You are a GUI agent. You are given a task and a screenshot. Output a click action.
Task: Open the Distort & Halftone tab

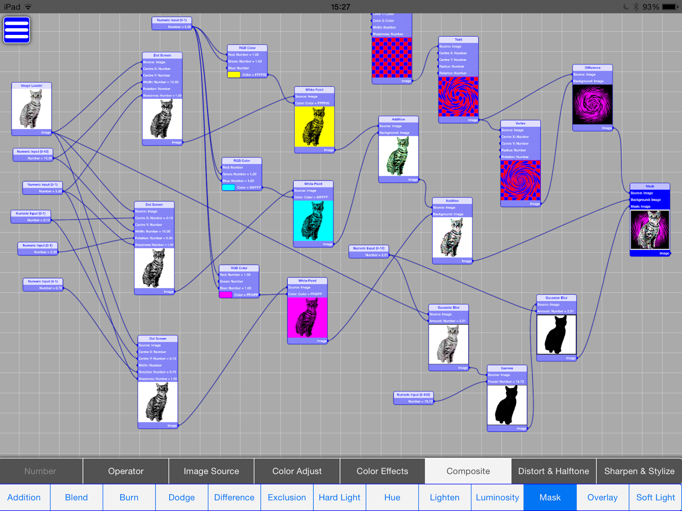pyautogui.click(x=554, y=471)
